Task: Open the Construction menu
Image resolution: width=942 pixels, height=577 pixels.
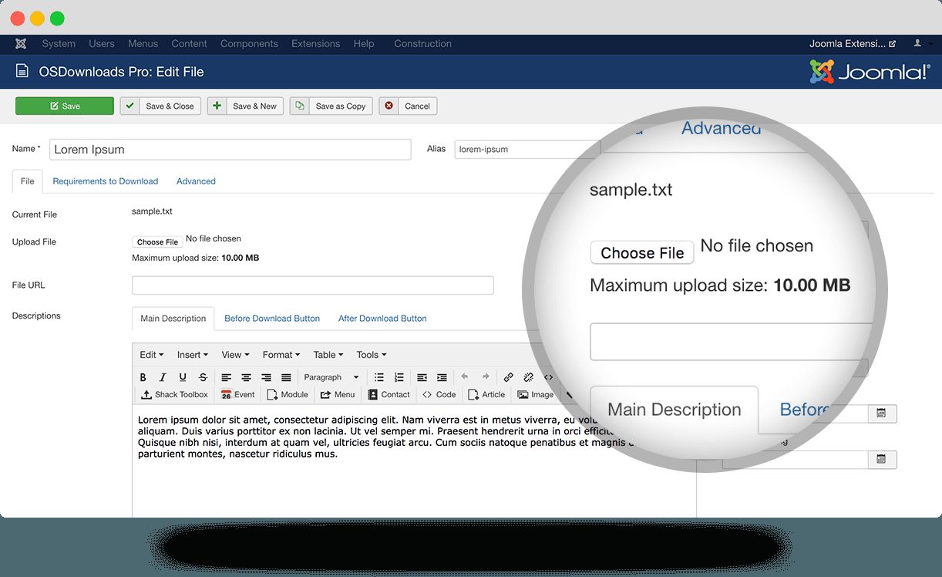Action: pyautogui.click(x=422, y=44)
